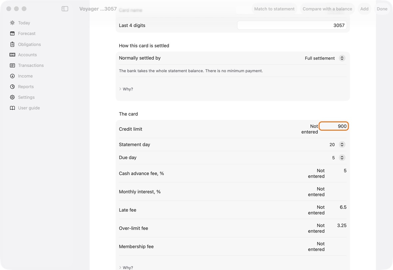Open the User guide book icon
Viewport: 393px width, 270px height.
coord(12,108)
